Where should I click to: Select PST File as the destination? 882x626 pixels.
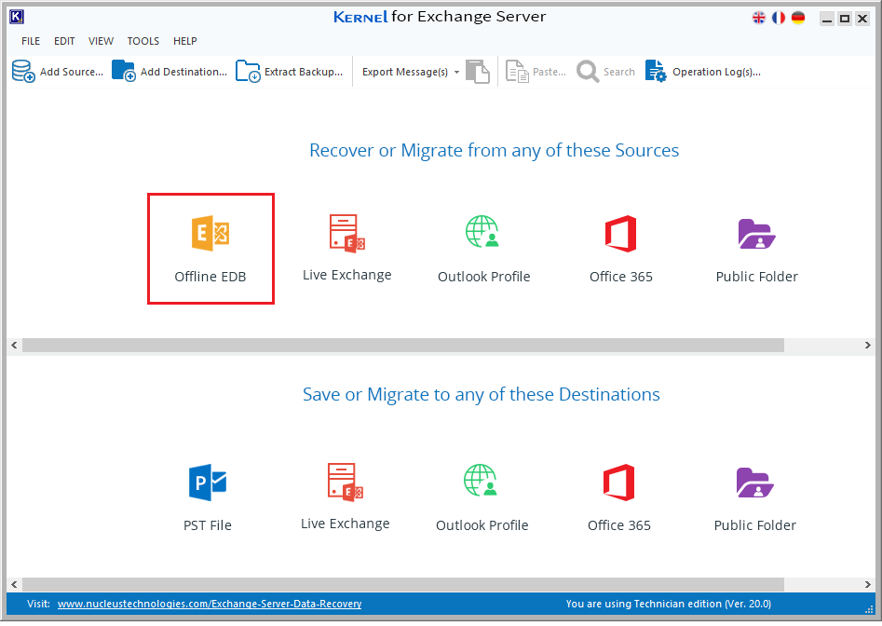(208, 497)
